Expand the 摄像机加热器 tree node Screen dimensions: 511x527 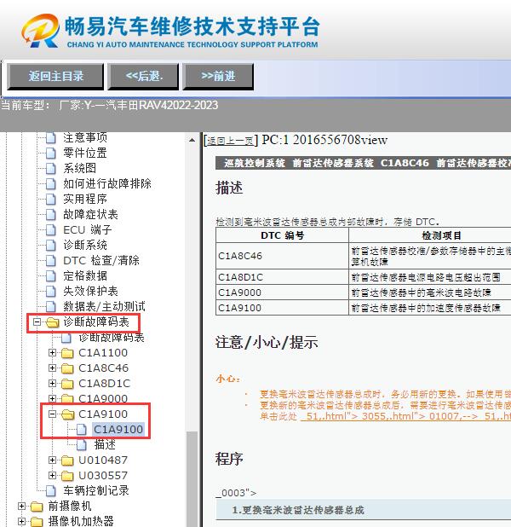pos(21,521)
